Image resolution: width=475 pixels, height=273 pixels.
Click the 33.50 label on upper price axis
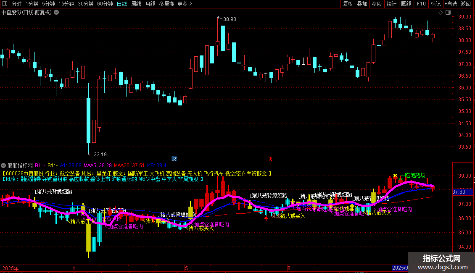coord(464,147)
